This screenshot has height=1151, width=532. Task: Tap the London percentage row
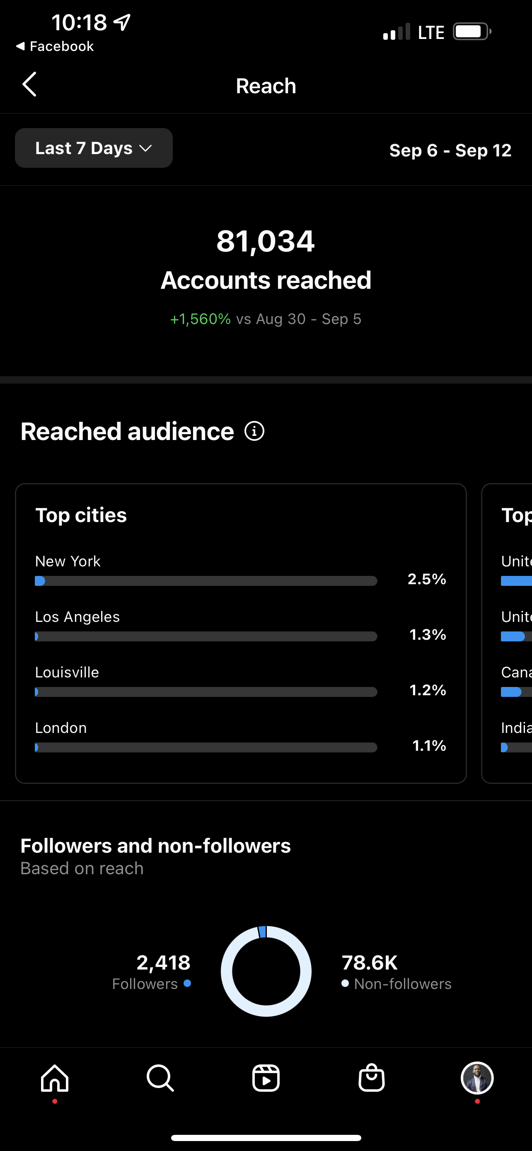point(241,737)
